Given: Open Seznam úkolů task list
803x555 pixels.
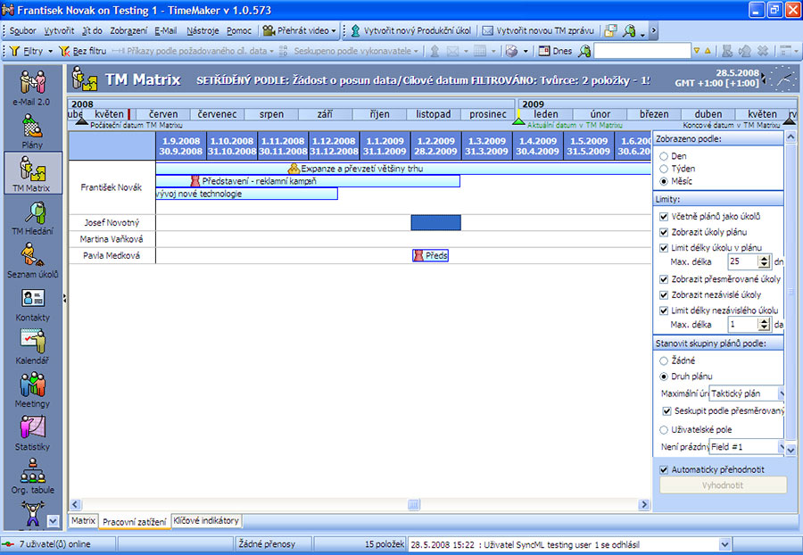Looking at the screenshot, I should (x=33, y=260).
